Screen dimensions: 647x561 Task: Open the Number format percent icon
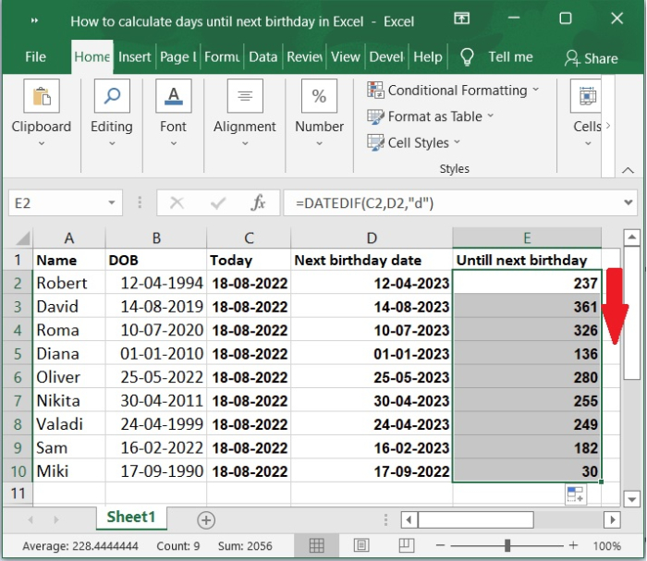coord(319,97)
